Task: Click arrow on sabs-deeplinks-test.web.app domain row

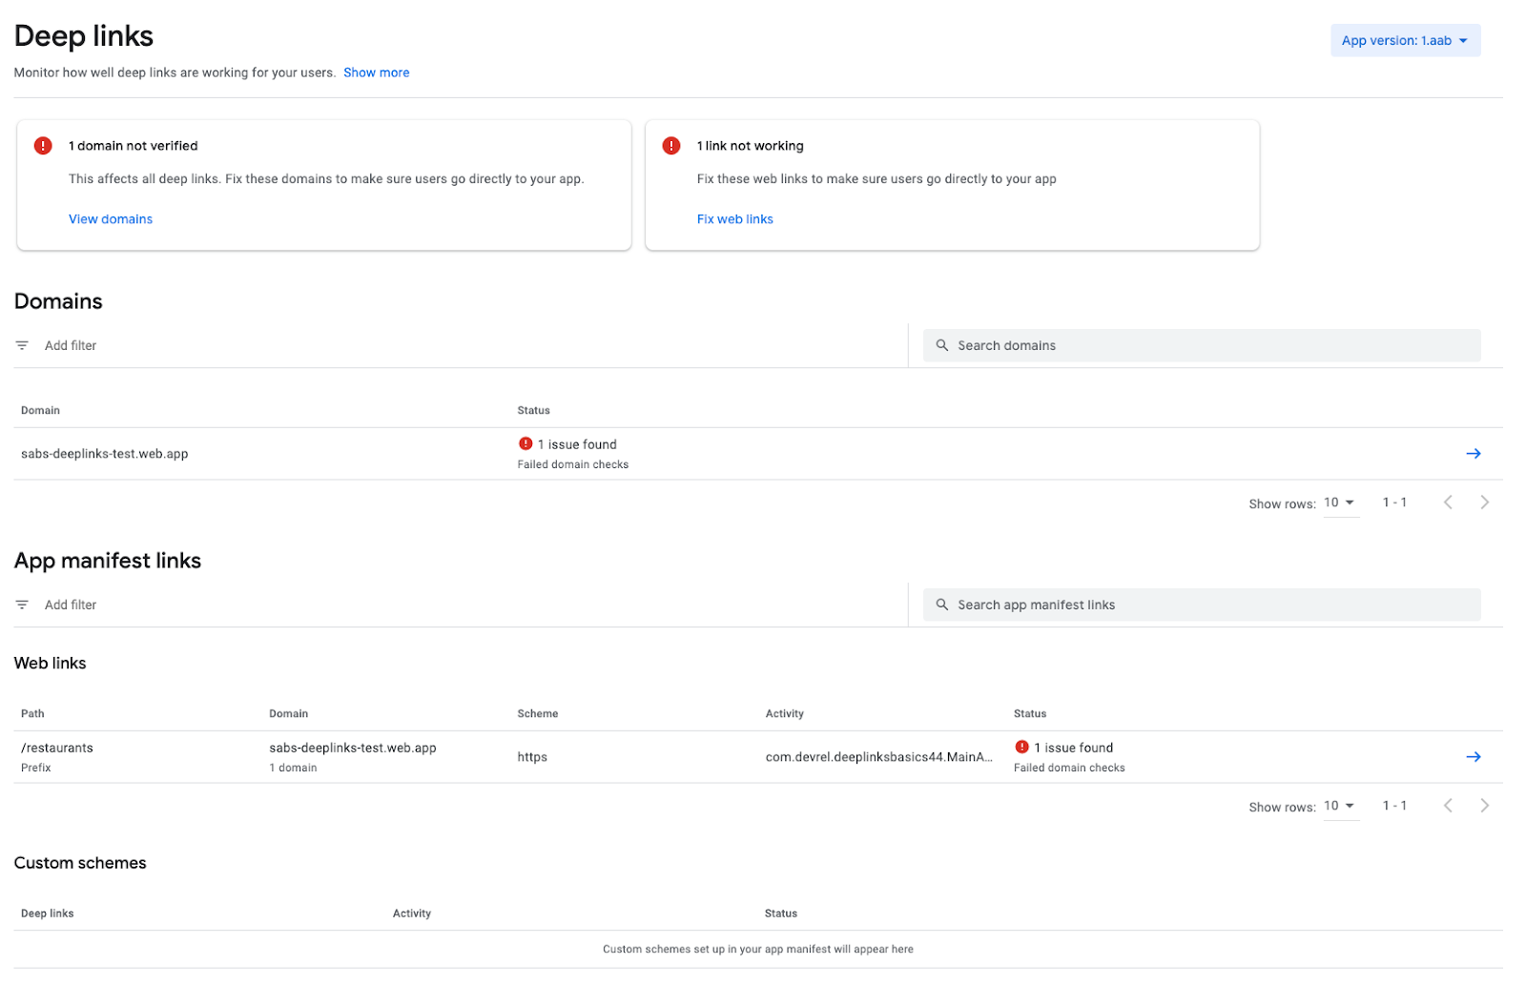Action: pos(1474,453)
